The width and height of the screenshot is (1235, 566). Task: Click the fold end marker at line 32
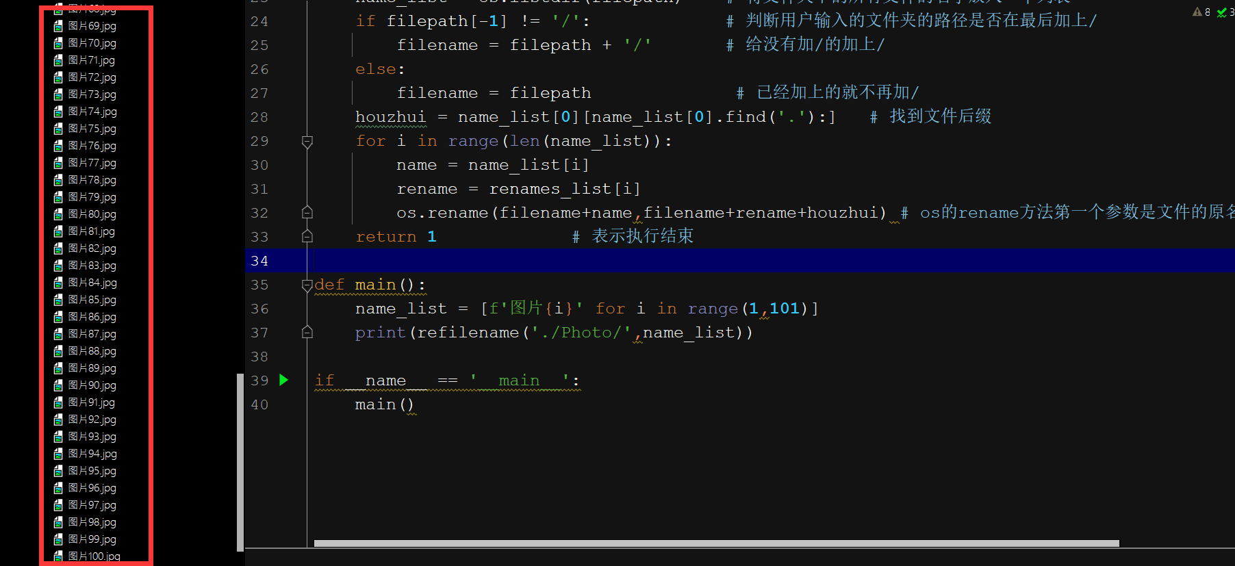pyautogui.click(x=307, y=213)
